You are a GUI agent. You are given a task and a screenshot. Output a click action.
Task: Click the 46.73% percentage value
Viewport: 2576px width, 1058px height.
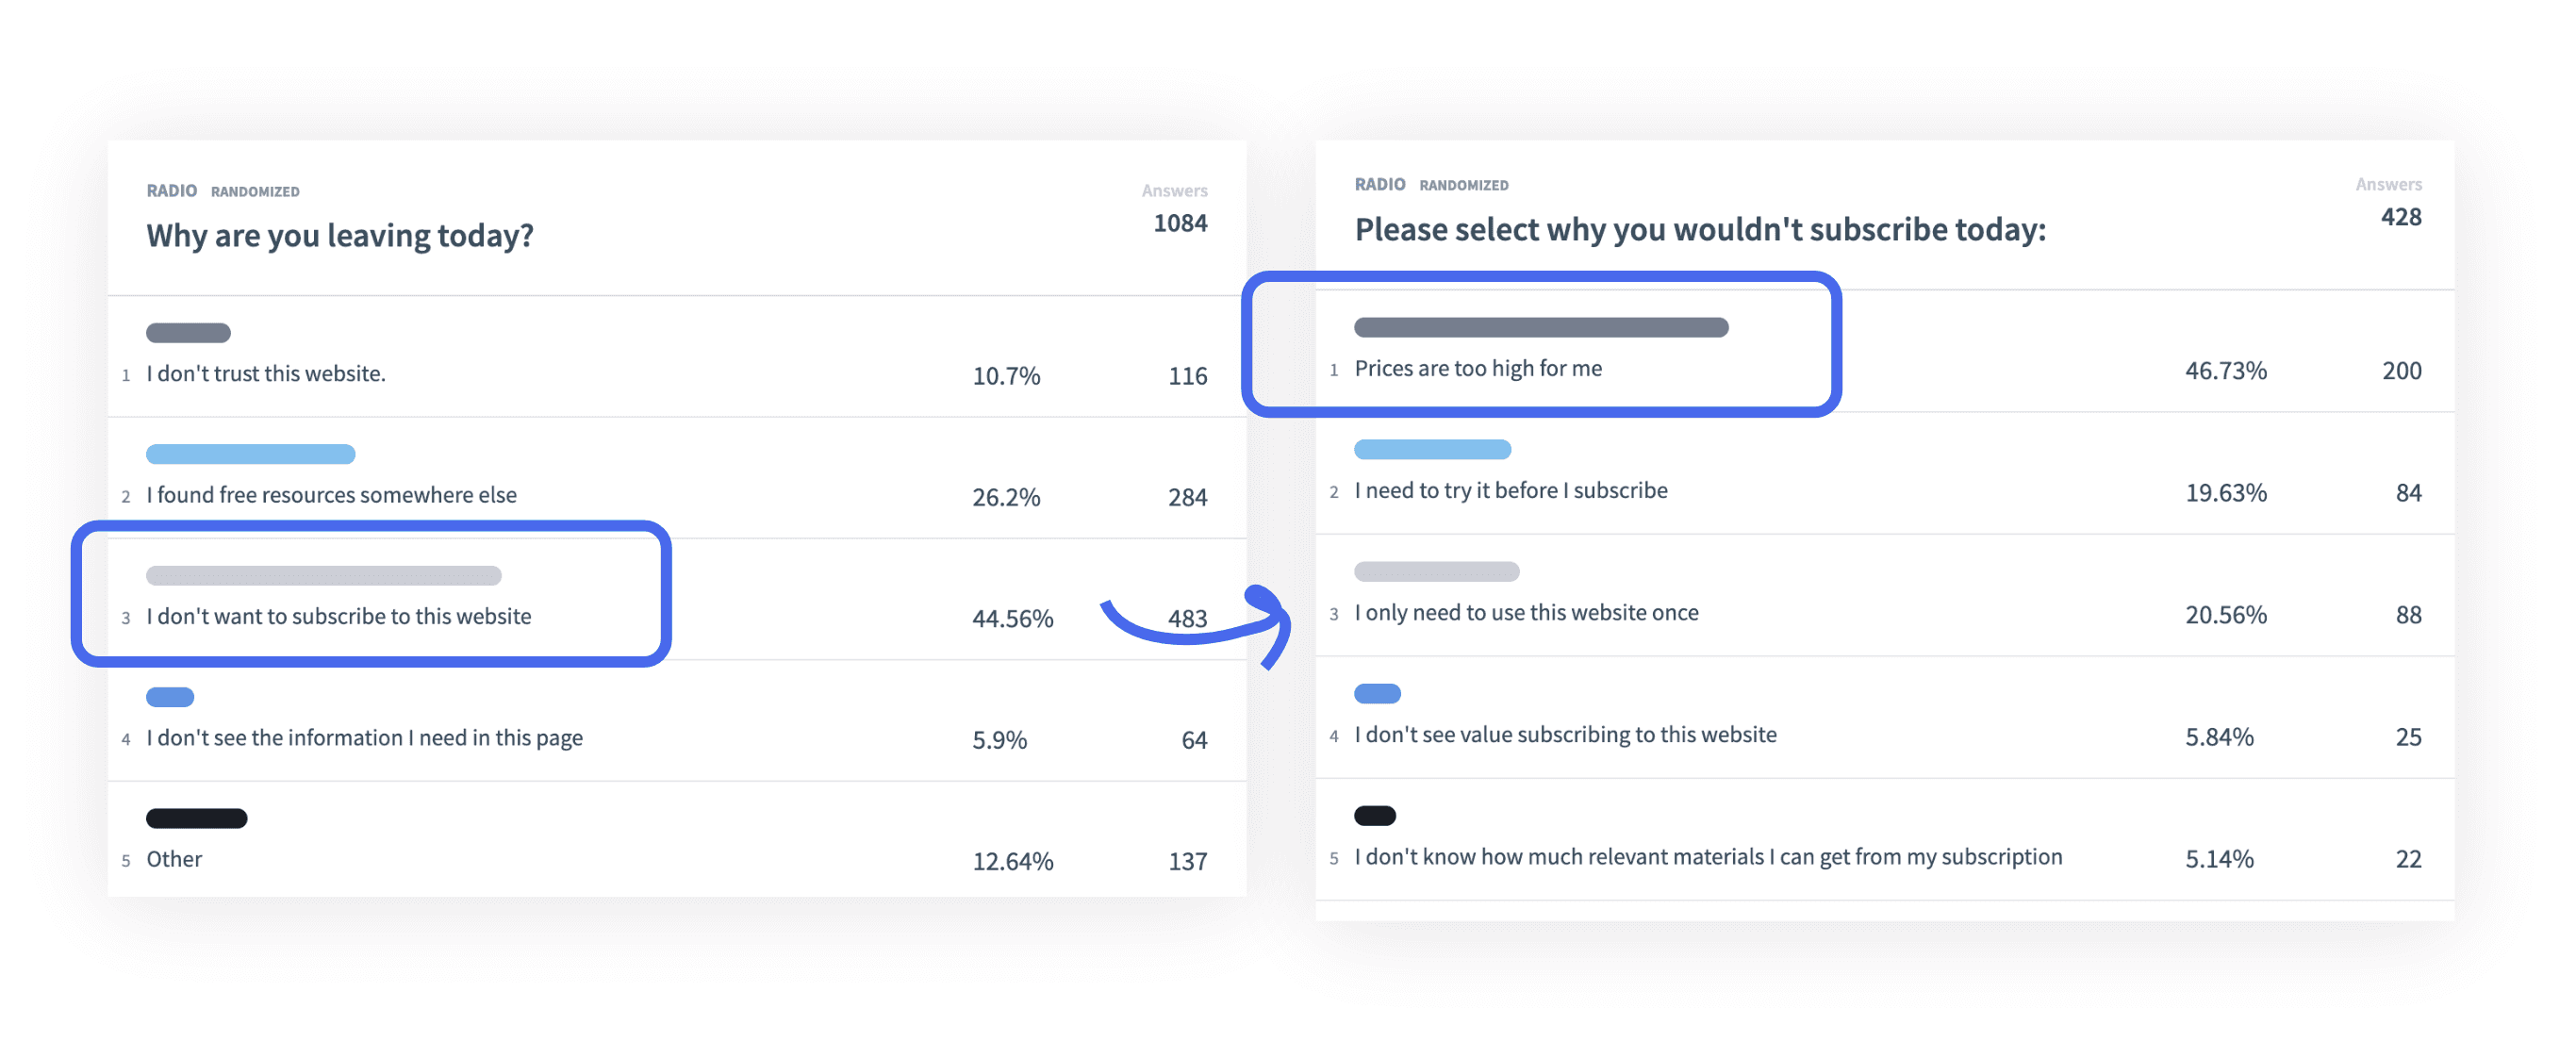pos(2225,371)
